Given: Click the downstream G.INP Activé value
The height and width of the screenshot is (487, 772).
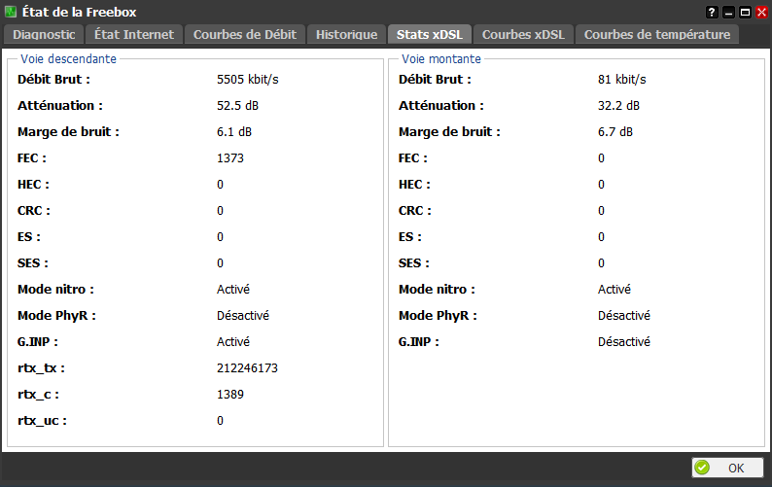Looking at the screenshot, I should click(x=233, y=342).
